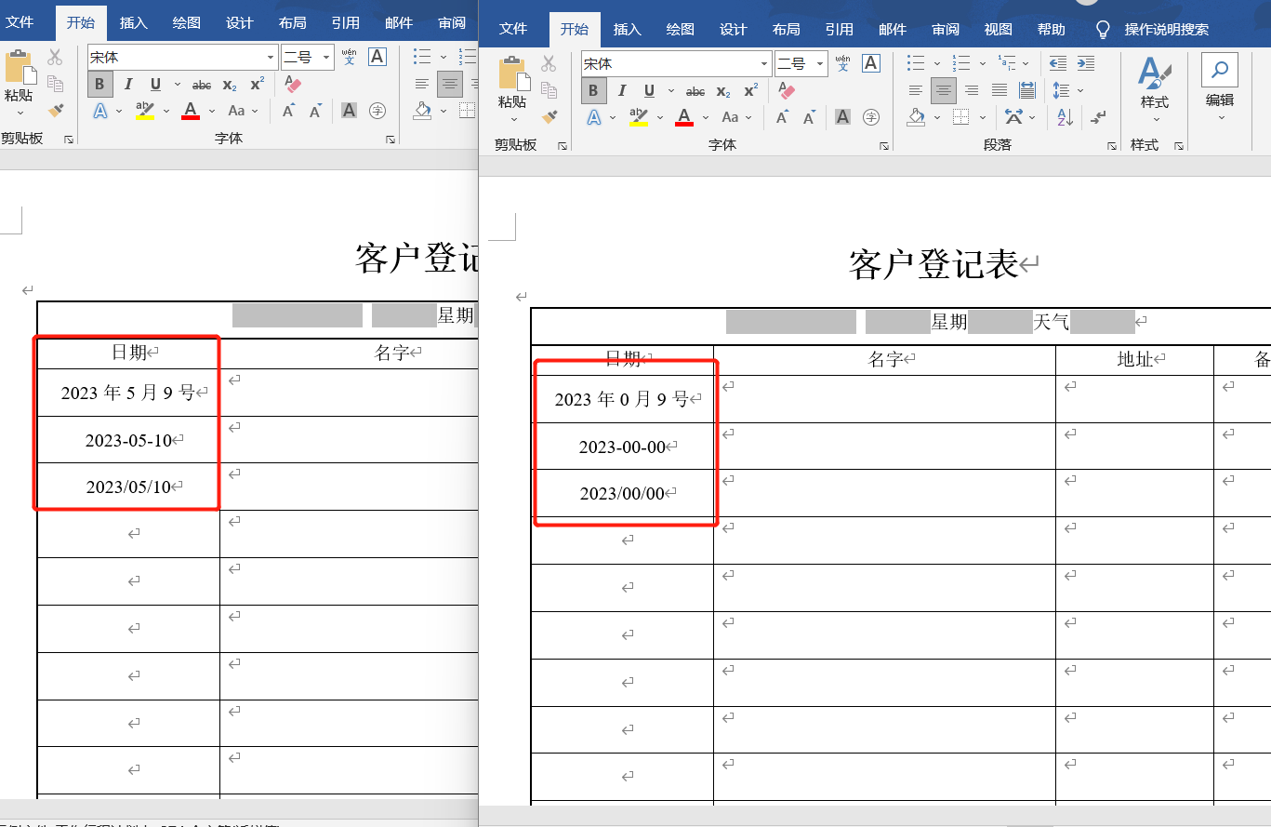Screen dimensions: 1271x827
Task: Click the Justify alignment icon in right window
Action: click(1000, 90)
